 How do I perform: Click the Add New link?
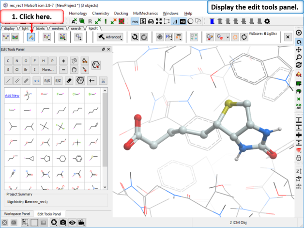click(x=12, y=96)
